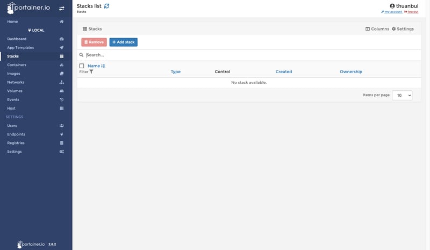Open Volumes in the sidebar
Viewport: 430px width, 250px height.
(x=15, y=91)
